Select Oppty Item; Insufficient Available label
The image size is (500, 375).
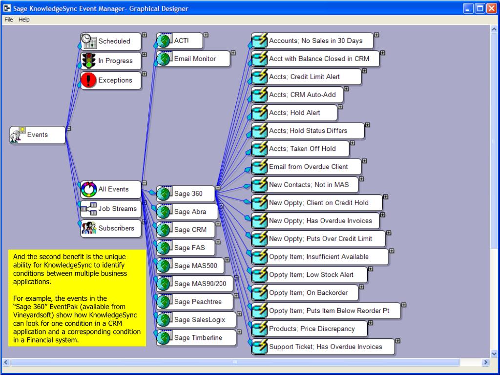click(x=318, y=257)
